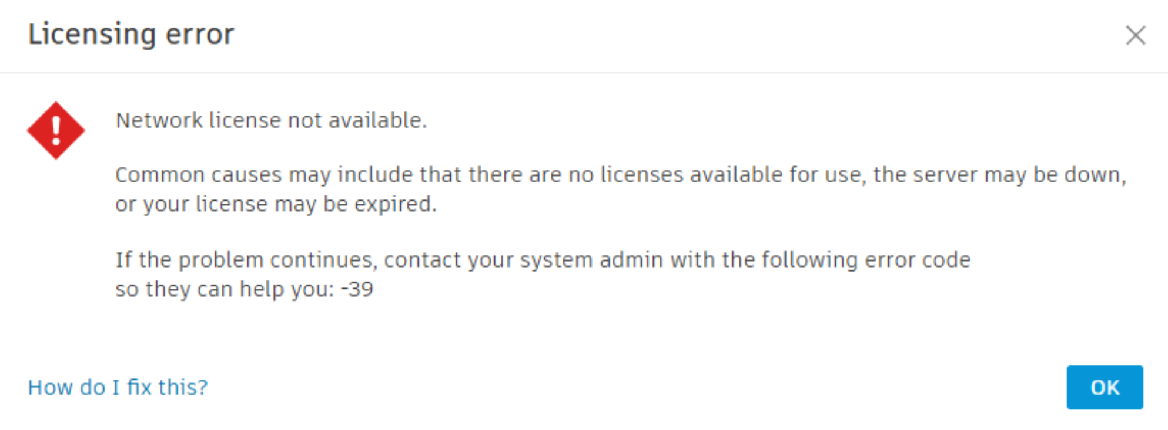This screenshot has width=1168, height=430.
Task: Open the "How do I fix this?" link
Action: [118, 387]
